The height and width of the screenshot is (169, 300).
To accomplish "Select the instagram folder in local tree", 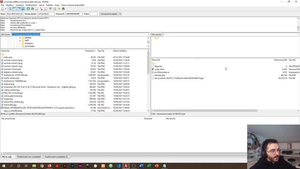I will click(29, 43).
